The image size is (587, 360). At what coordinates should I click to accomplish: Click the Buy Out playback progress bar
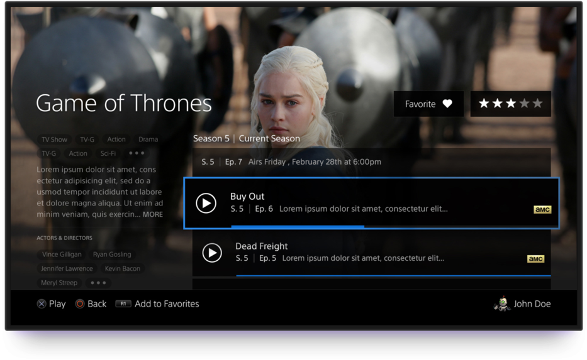tap(394, 226)
